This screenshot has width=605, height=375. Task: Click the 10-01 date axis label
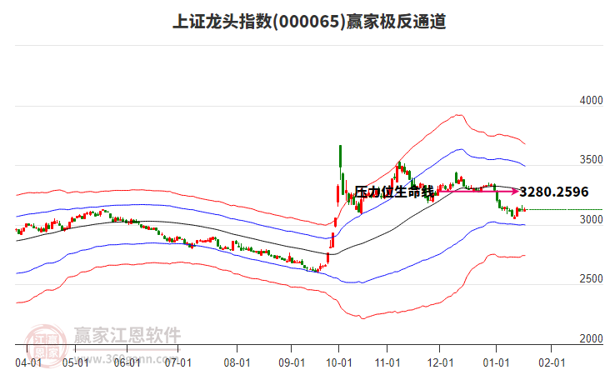339,363
